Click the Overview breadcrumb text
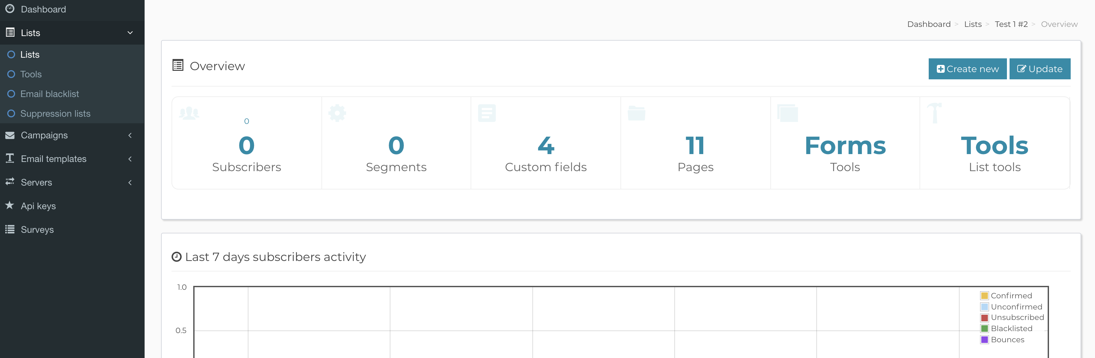 point(1059,24)
